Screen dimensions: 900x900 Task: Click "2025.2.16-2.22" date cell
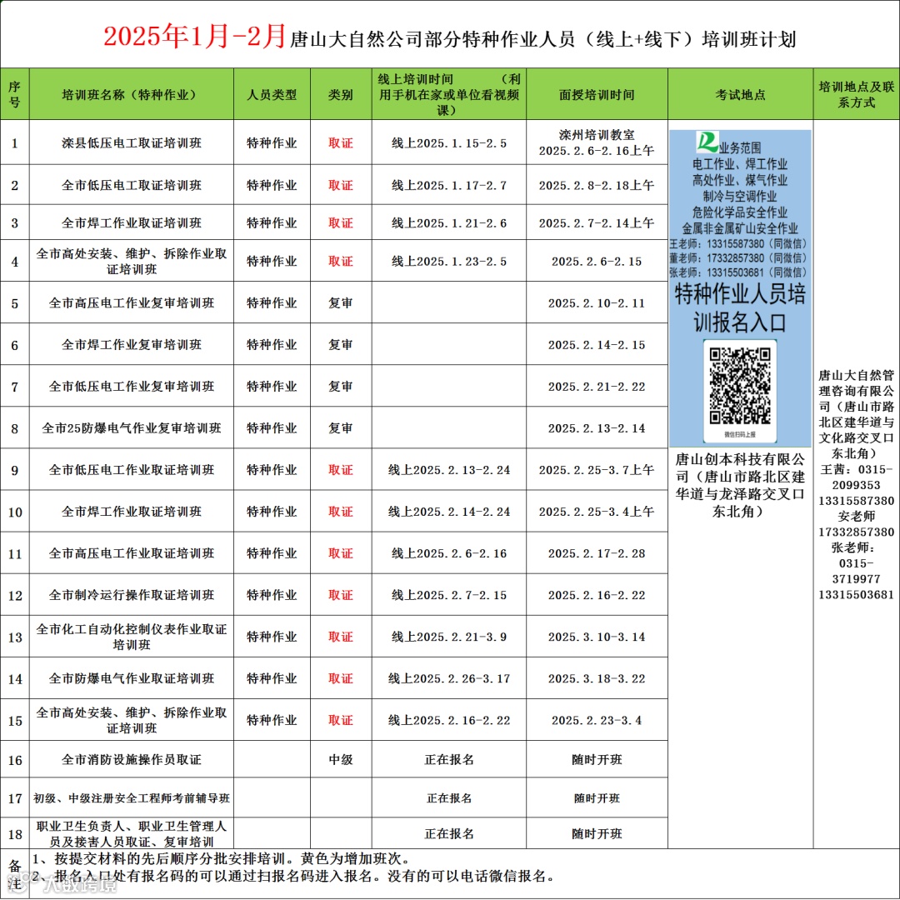tap(597, 595)
